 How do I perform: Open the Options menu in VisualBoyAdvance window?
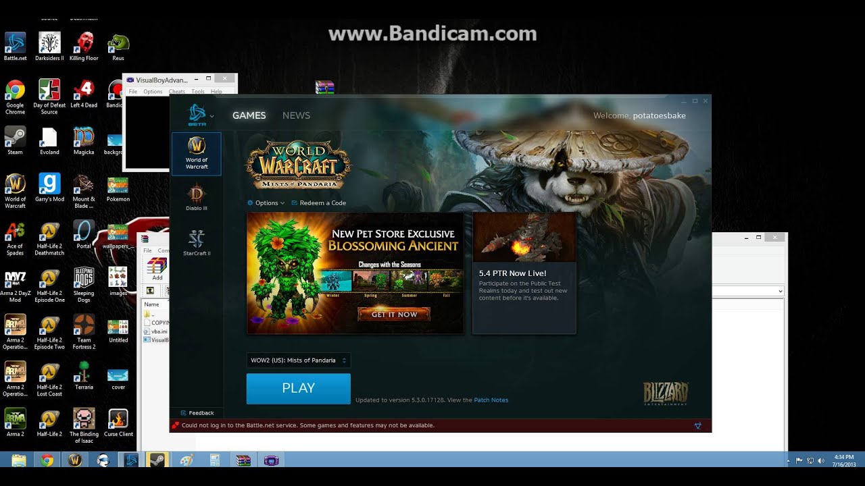click(153, 91)
